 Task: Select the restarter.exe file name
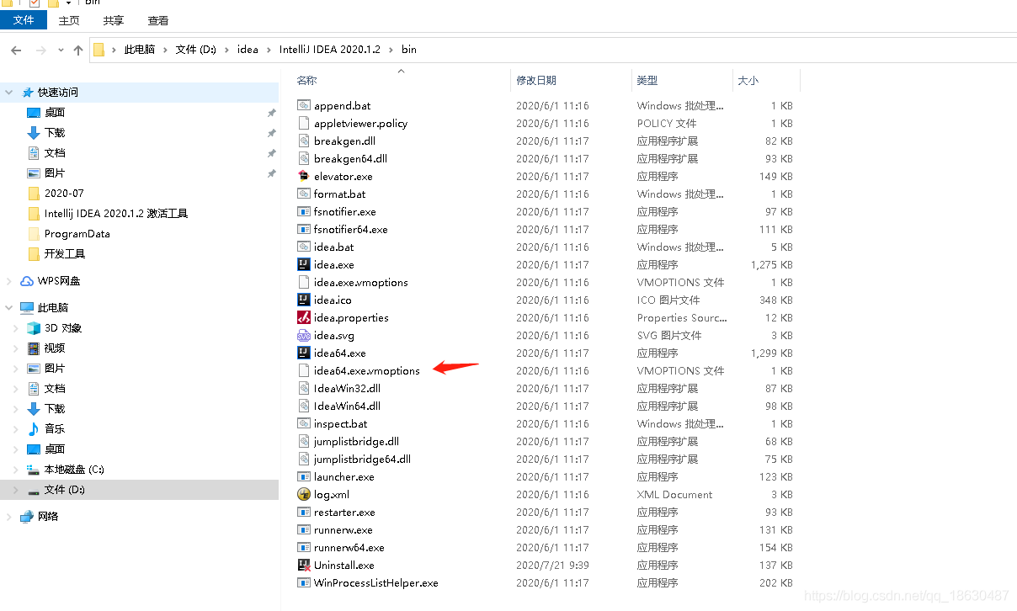[x=344, y=512]
